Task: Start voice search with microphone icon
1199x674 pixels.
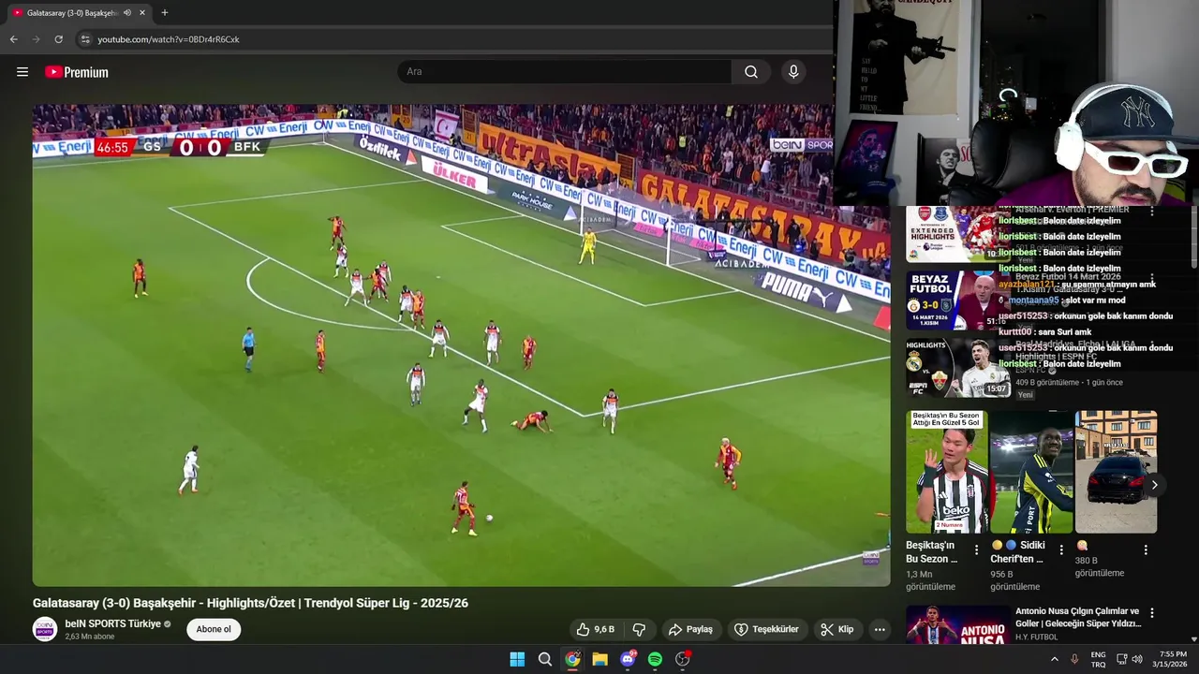Action: point(793,72)
